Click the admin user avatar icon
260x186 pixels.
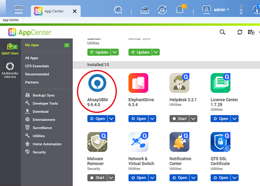(207, 10)
